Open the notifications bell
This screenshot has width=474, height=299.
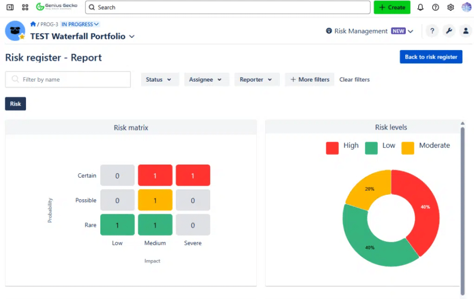420,7
